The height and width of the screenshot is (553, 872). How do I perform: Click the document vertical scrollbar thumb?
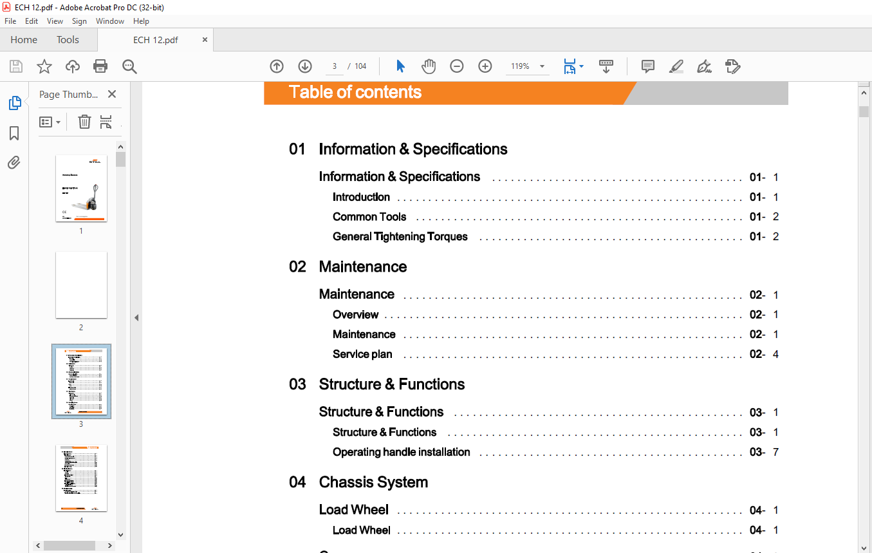(864, 111)
